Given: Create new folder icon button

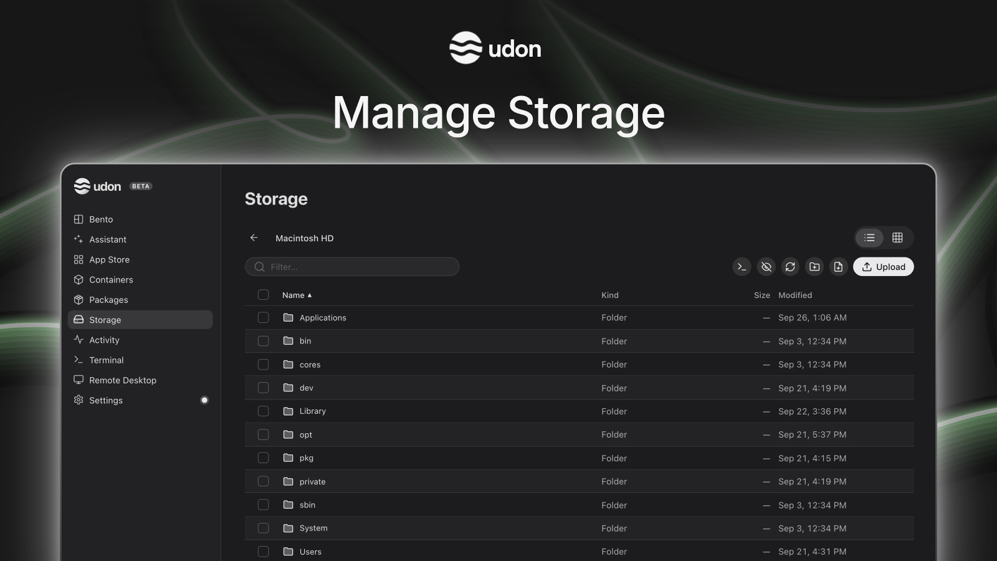Looking at the screenshot, I should pos(814,267).
